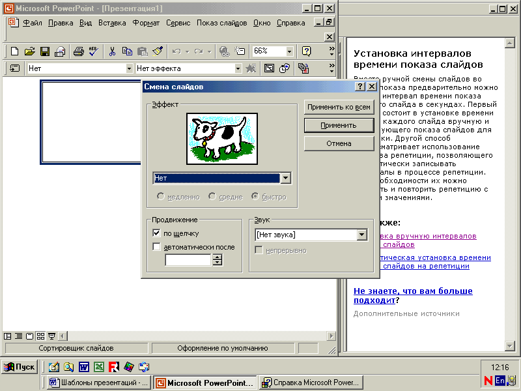The image size is (521, 391).
Task: Click the Undo arrow icon
Action: tap(176, 51)
